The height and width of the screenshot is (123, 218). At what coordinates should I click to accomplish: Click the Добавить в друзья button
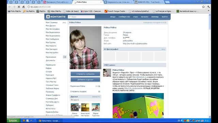click(85, 80)
